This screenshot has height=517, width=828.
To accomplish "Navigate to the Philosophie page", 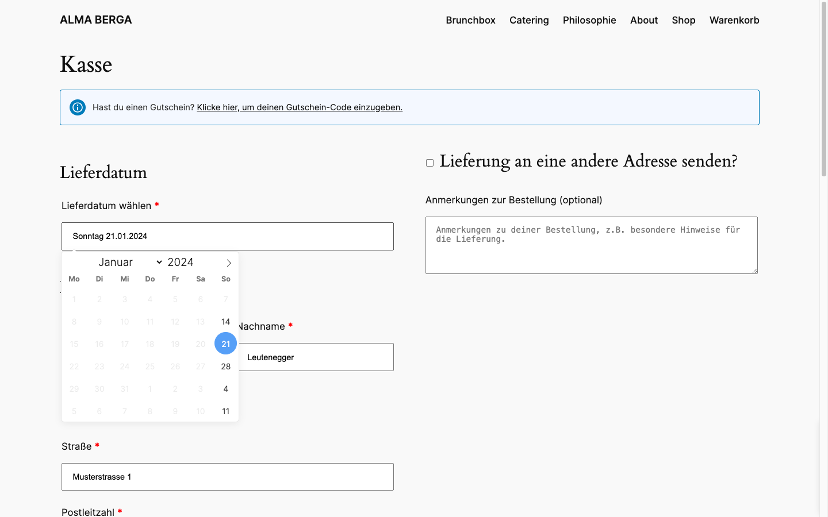I will 589,20.
